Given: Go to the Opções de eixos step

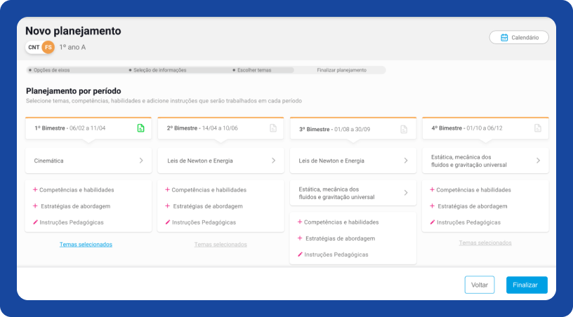Looking at the screenshot, I should click(51, 70).
